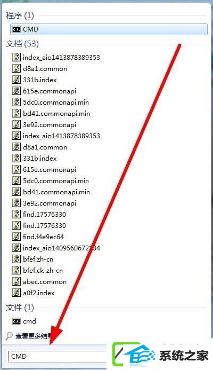The height and width of the screenshot is (370, 213).
Task: Open the first 5dc0.commonapi.min document
Action: click(x=56, y=102)
